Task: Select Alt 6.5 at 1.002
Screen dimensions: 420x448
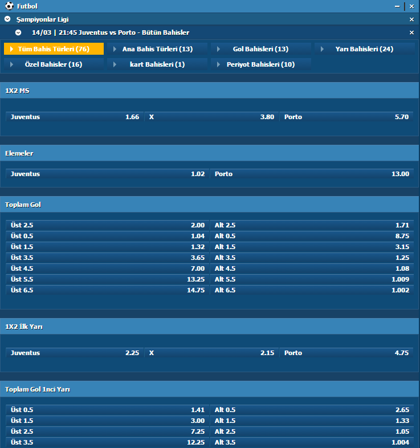Action: click(x=312, y=290)
